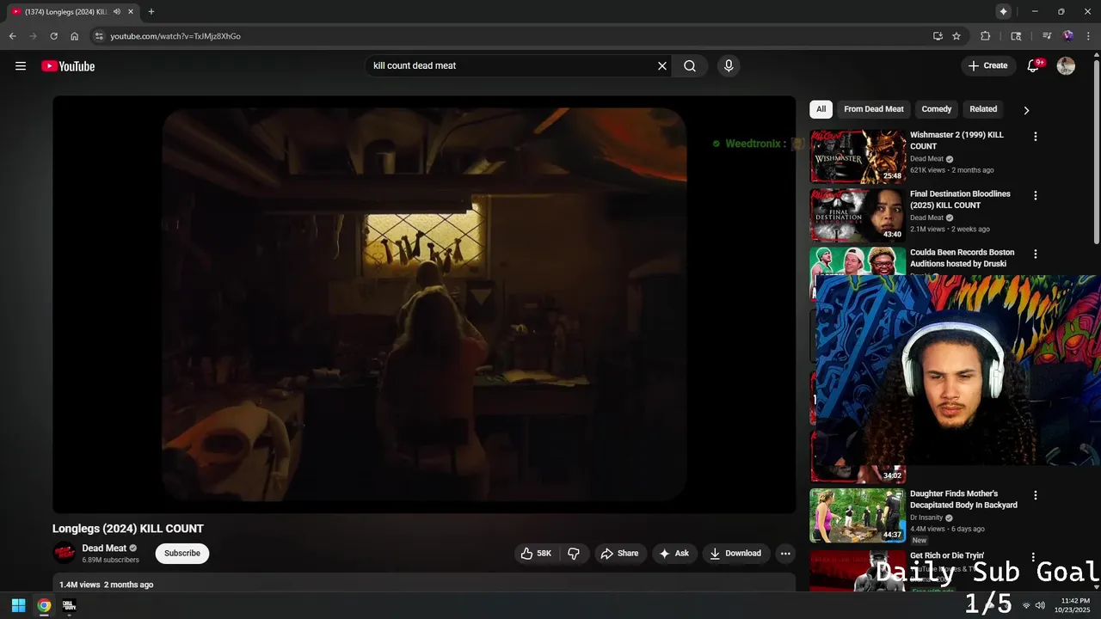The image size is (1101, 619).
Task: Dislike the video with thumbs down
Action: (x=574, y=554)
